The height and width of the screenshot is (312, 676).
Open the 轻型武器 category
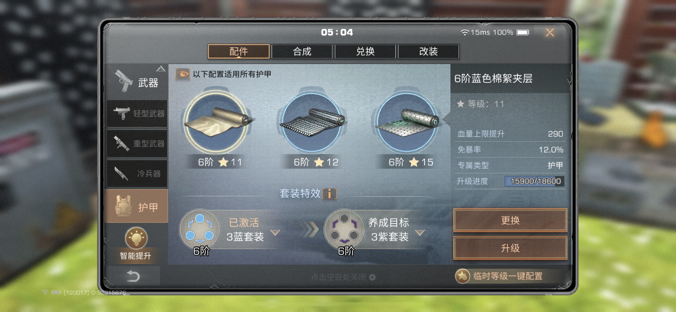click(137, 113)
